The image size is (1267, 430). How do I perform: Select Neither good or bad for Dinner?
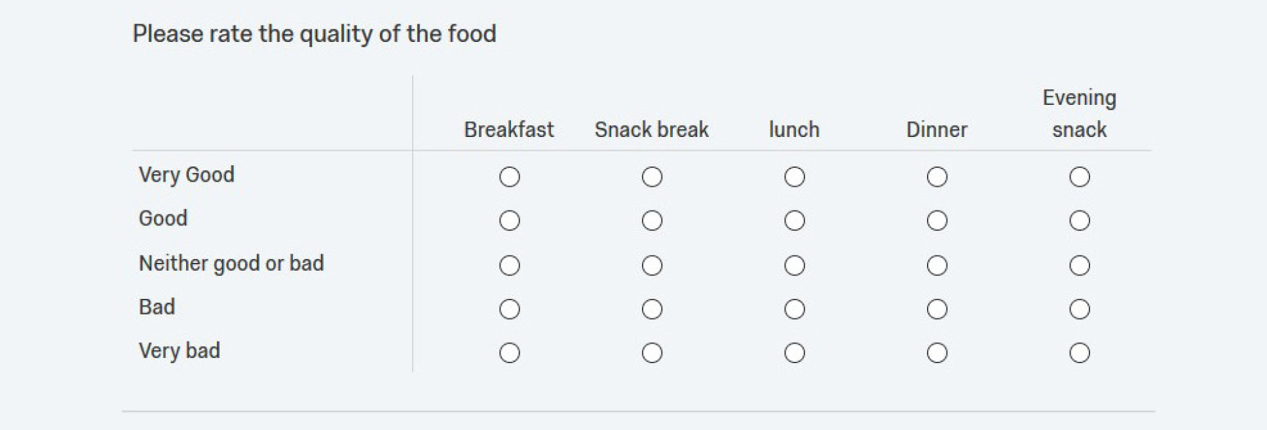(937, 265)
